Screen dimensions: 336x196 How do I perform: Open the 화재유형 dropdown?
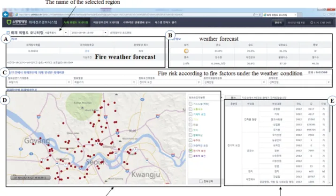(299, 82)
